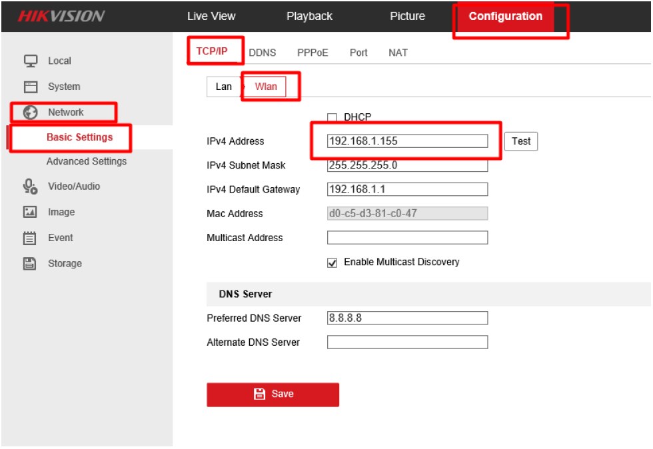
Task: Open the Playback menu
Action: click(x=309, y=16)
